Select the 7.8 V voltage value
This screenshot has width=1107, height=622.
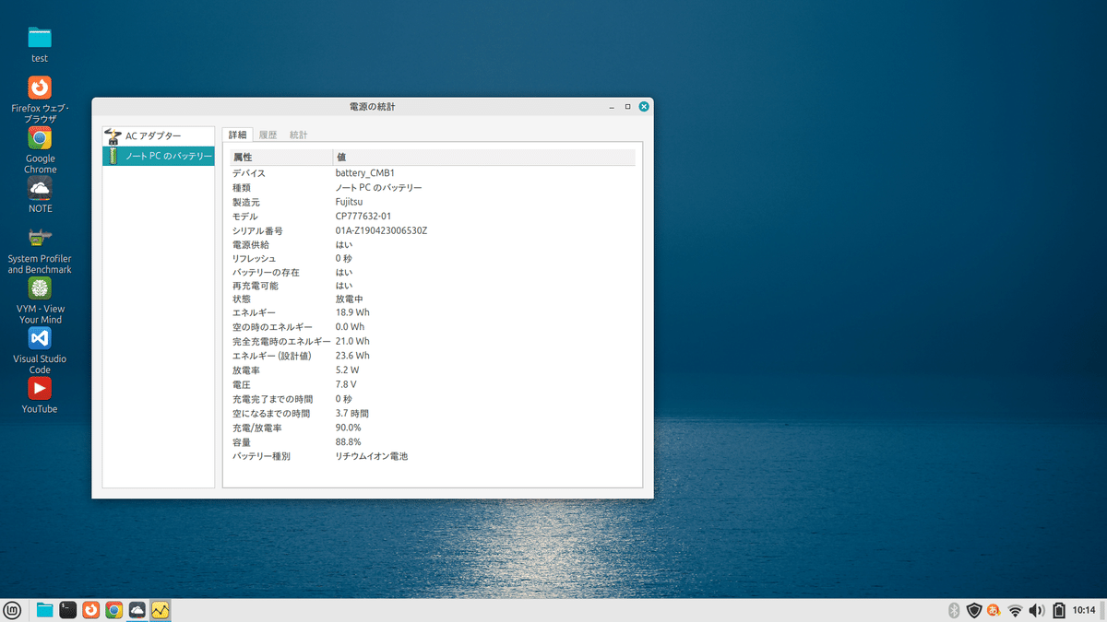pos(346,384)
